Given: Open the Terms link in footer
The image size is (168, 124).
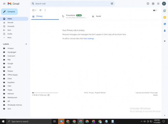Looking at the screenshot, I should [x=86, y=93].
